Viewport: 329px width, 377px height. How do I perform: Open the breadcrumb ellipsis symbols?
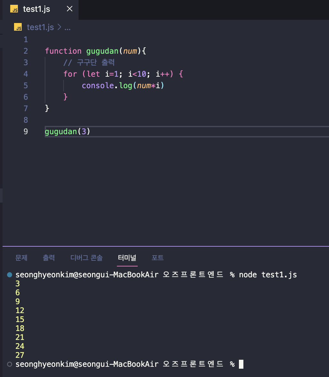coord(67,29)
